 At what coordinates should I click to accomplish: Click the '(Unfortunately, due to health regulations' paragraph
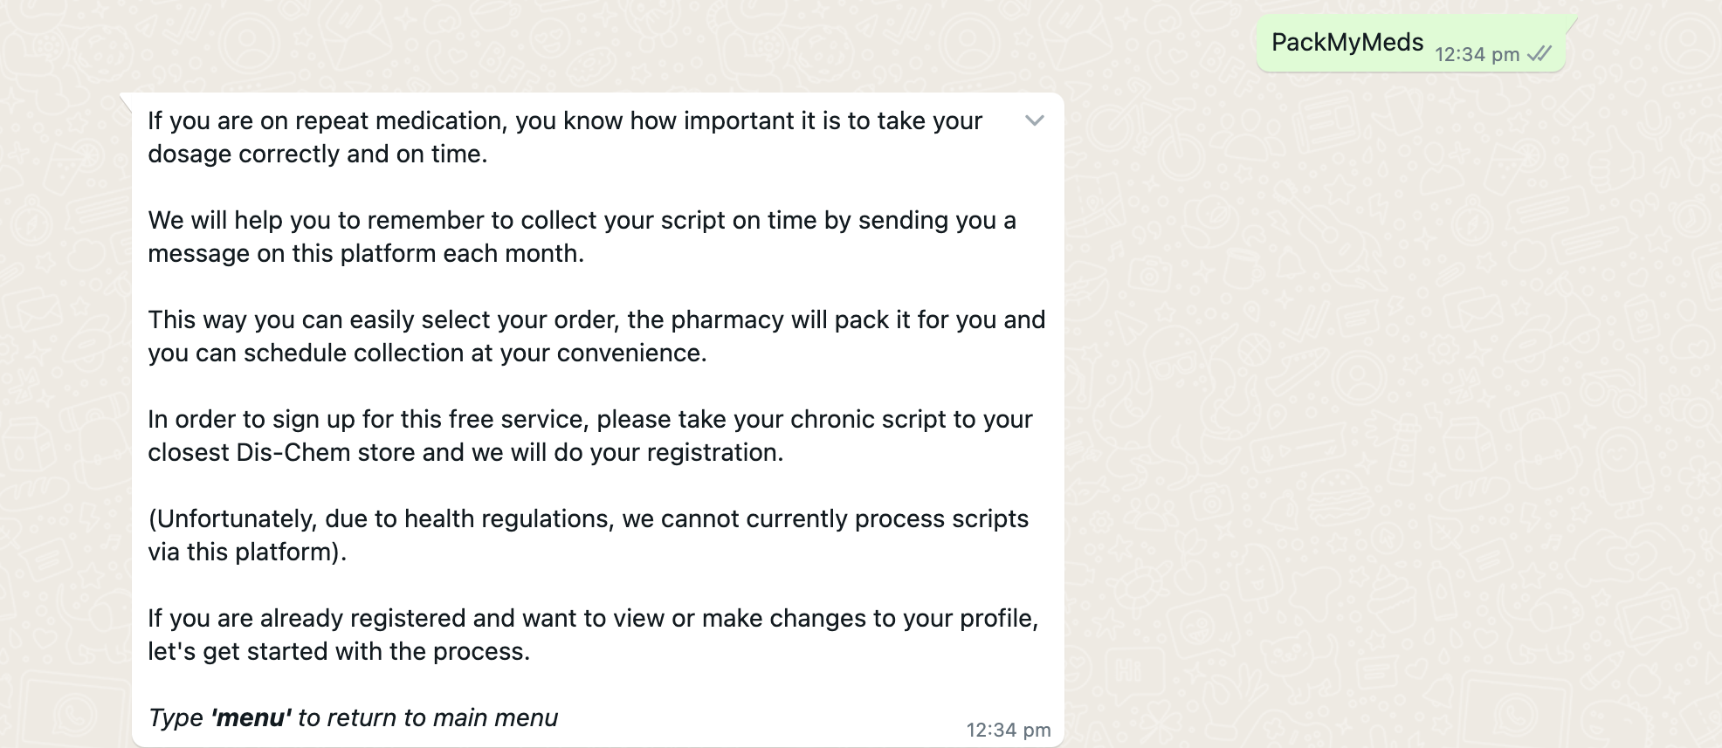[588, 535]
